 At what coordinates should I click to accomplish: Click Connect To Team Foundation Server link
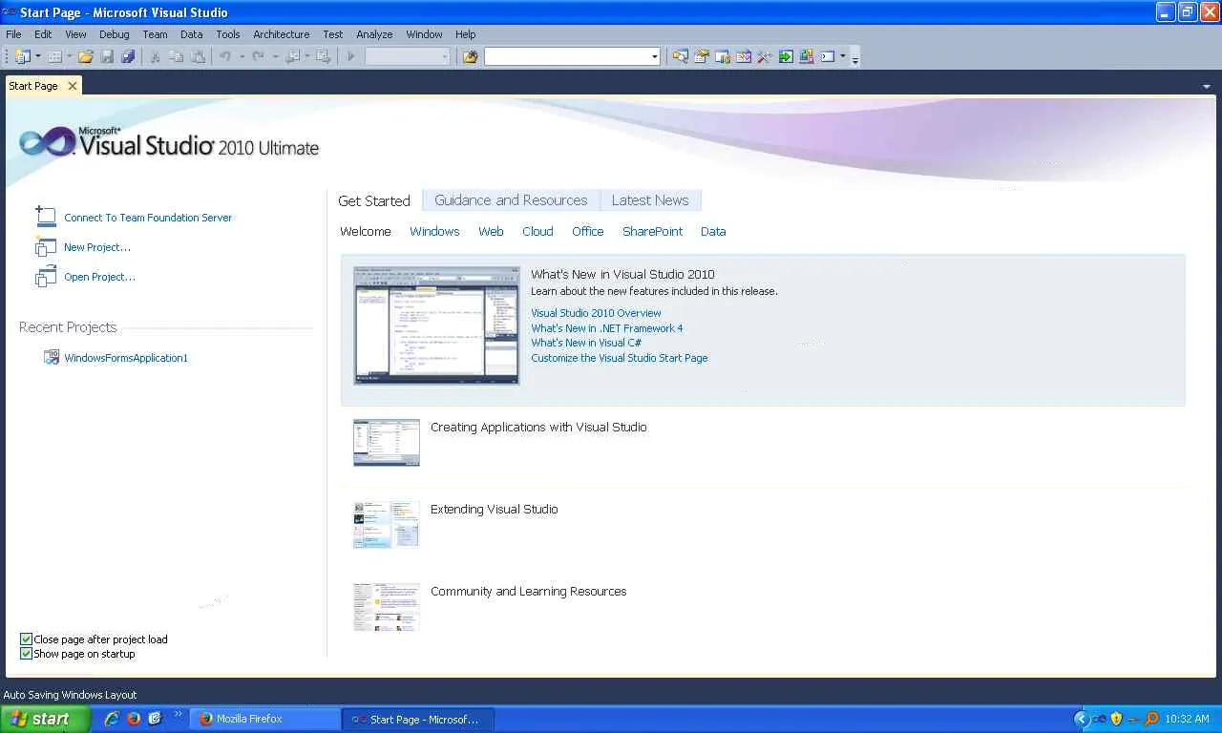point(148,218)
